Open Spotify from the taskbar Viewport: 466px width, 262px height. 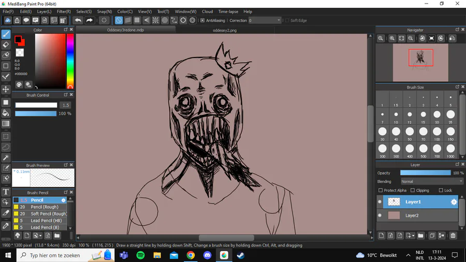140,255
